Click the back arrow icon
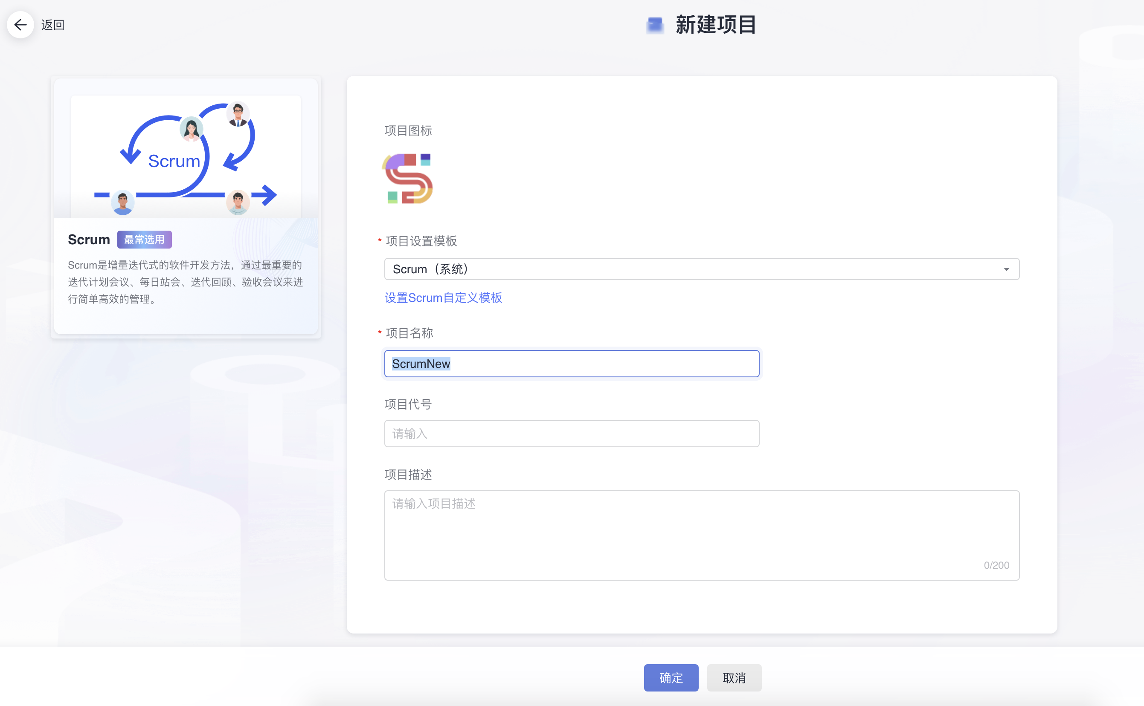Screen dimensions: 1144x706 [x=20, y=25]
